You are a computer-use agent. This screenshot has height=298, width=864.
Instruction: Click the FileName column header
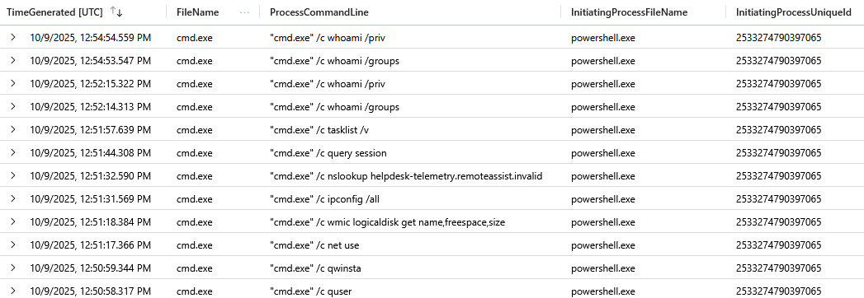point(197,12)
